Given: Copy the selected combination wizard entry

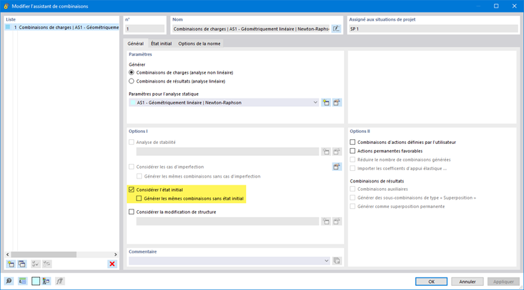Looking at the screenshot, I should click(22, 264).
